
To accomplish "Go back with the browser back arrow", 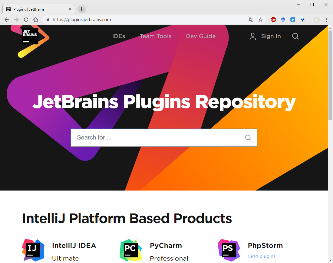I will point(7,20).
